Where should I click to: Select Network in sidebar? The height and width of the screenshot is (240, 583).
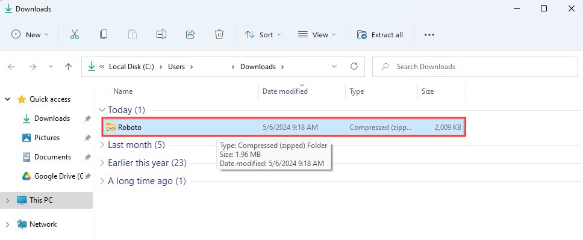[x=43, y=224]
